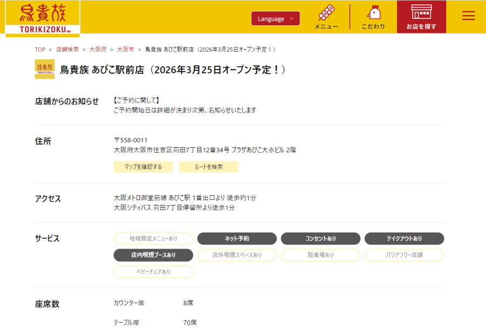Viewport: 486px width, 336px height.
Task: Open 店舗検索 breadcrumb link
Action: [x=67, y=50]
